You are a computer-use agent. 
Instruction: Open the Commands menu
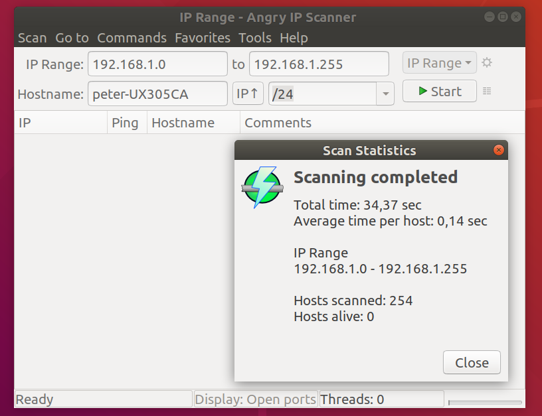coord(132,38)
